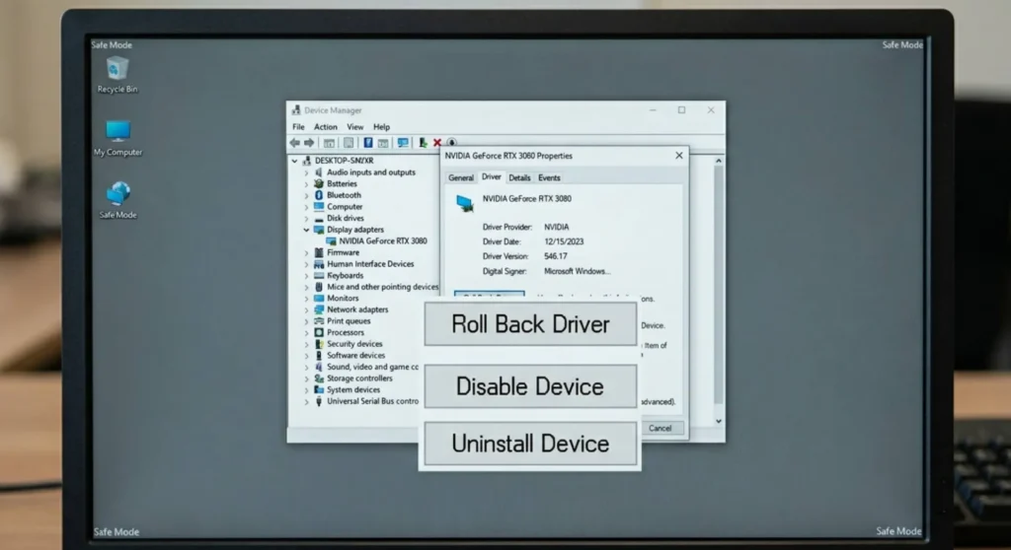The height and width of the screenshot is (550, 1011).
Task: Click the circled down-arrow disable device toolbar icon
Action: click(451, 143)
